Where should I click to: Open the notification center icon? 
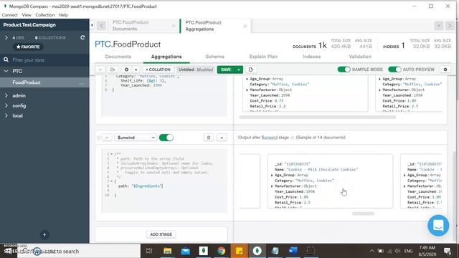448,251
